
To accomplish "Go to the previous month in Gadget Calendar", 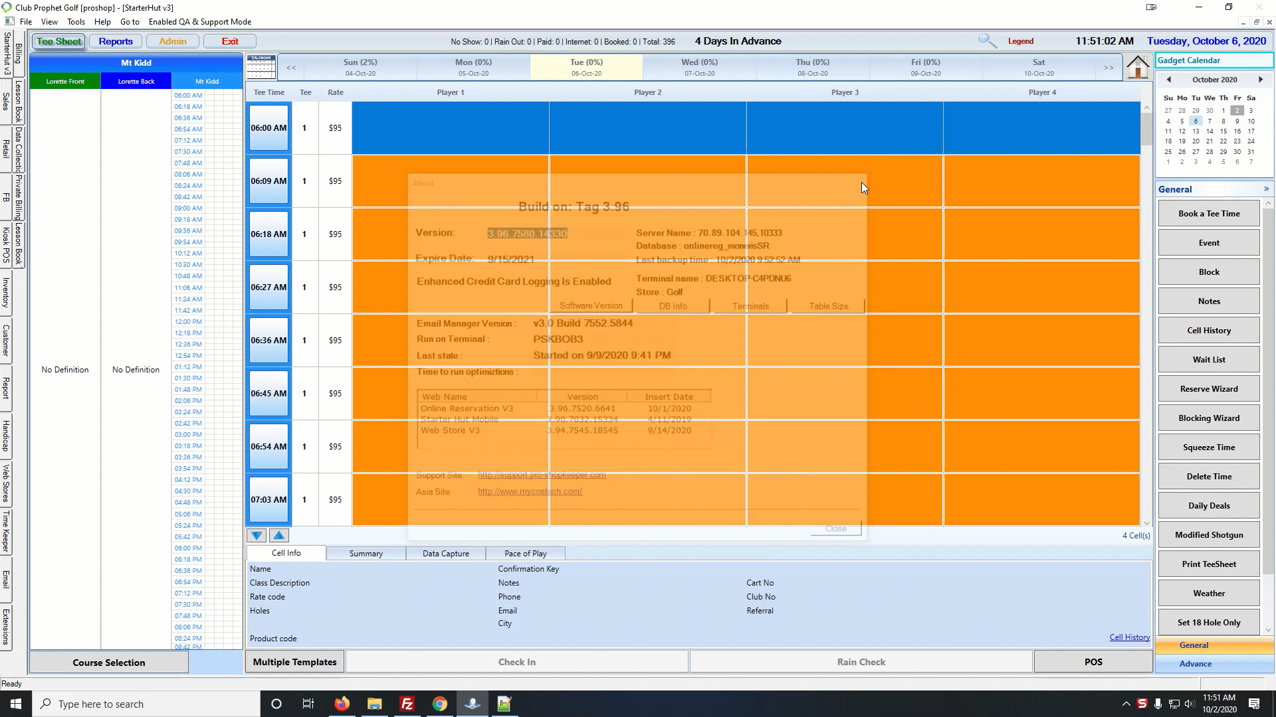I will pyautogui.click(x=1168, y=80).
